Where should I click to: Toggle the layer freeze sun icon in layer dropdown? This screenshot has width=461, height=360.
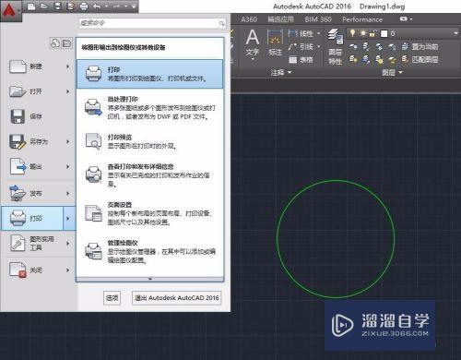(x=363, y=33)
